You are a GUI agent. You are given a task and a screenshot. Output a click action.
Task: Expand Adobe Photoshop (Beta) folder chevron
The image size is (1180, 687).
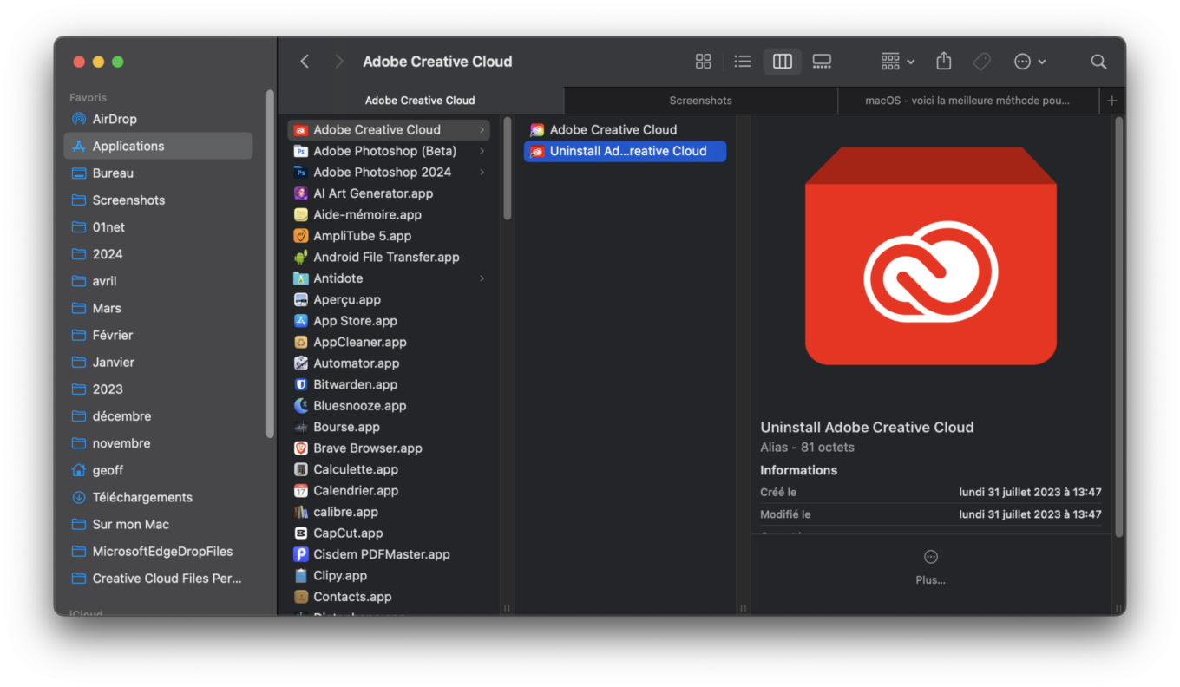click(482, 151)
